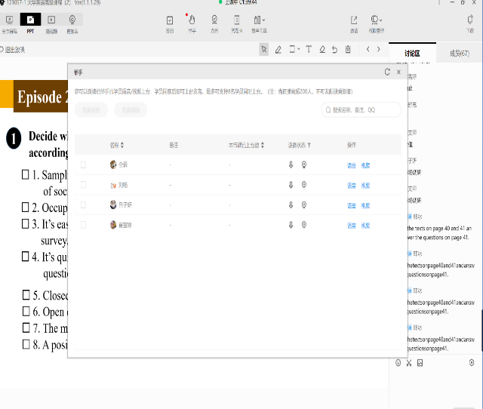483x409 pixels.
Task: Expand the rectangle shape tool dropdown
Action: 298,50
